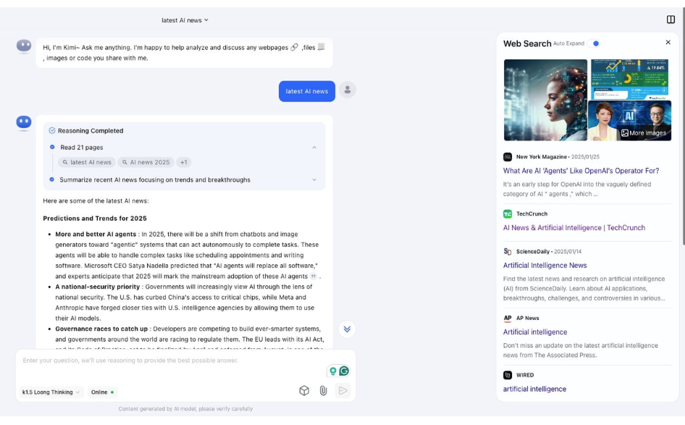This screenshot has width=685, height=425.
Task: Click More Images on thumbnail
Action: (644, 133)
